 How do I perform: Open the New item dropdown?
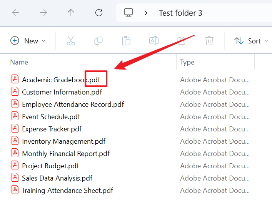[28, 41]
